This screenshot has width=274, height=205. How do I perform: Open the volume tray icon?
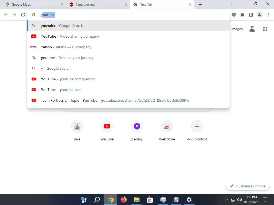(239, 200)
